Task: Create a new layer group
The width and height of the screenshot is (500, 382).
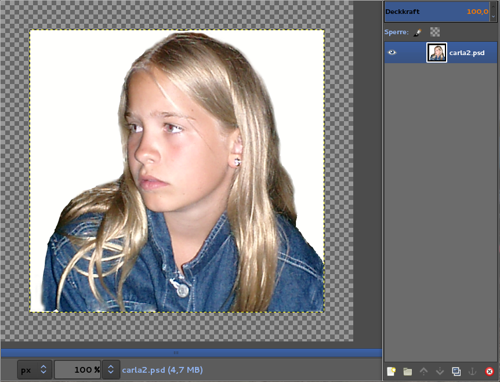Action: click(x=407, y=372)
